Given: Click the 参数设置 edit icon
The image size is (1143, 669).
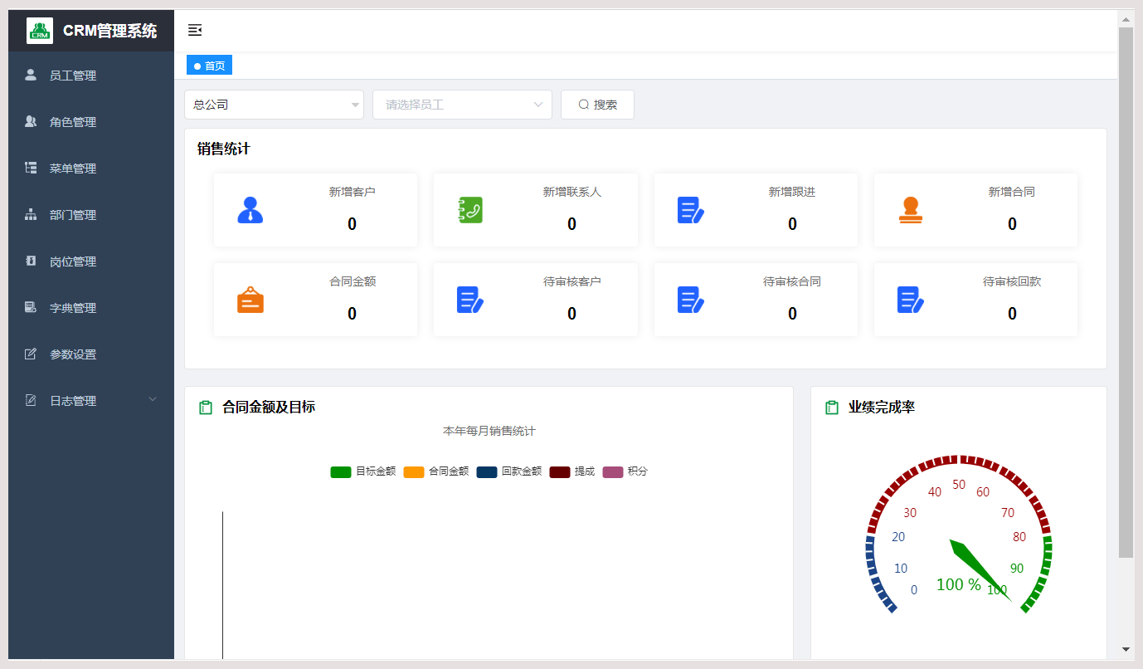Looking at the screenshot, I should coord(31,354).
